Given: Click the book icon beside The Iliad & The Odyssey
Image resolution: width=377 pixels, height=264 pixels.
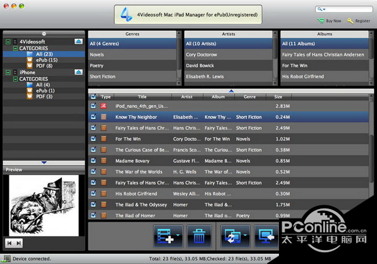Looking at the screenshot, I should click(103, 204).
